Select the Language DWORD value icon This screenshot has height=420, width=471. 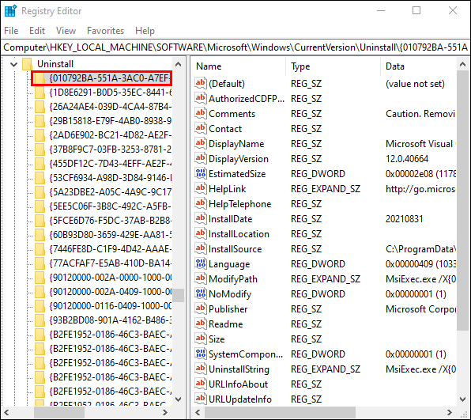pyautogui.click(x=201, y=263)
